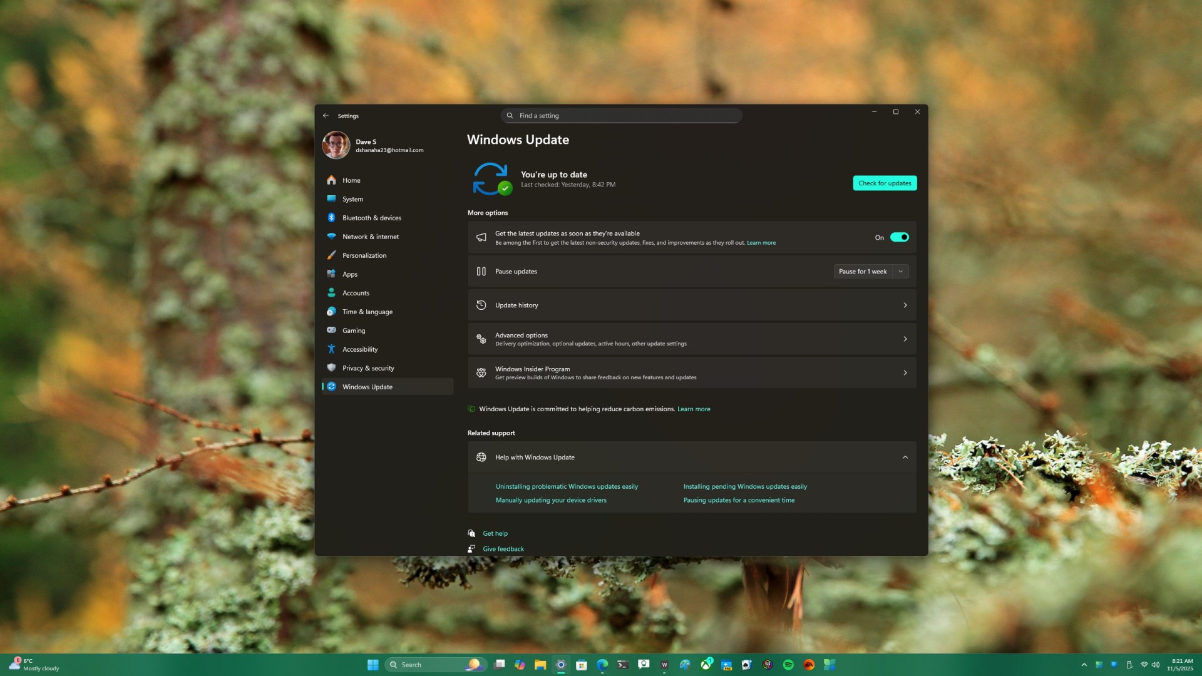Open Home in the Settings sidebar
Screen dimensions: 1202x676
(x=388, y=180)
